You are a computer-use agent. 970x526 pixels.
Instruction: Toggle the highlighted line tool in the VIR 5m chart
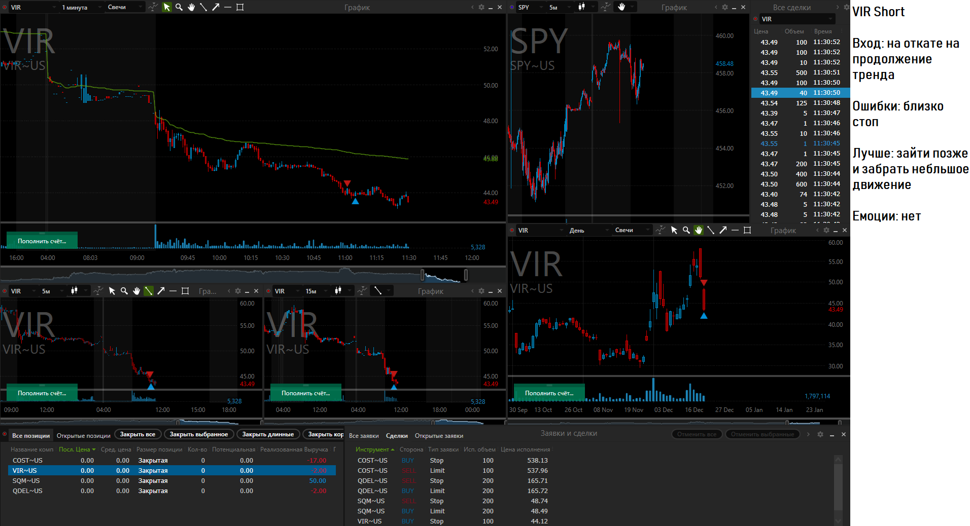point(149,291)
